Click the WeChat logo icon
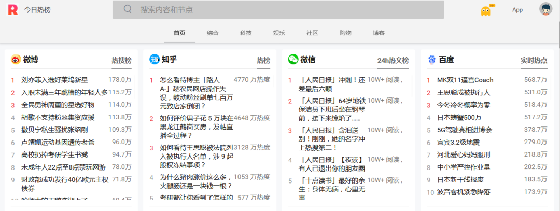The image size is (560, 211). pyautogui.click(x=293, y=60)
